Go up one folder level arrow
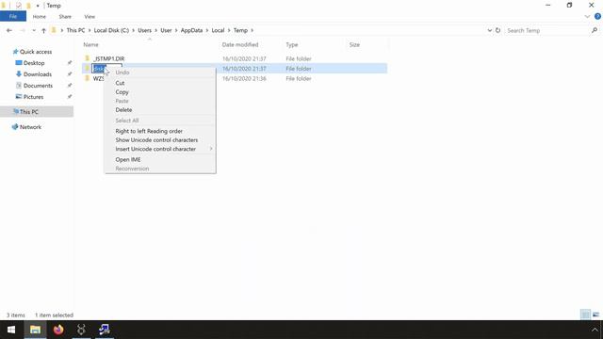The image size is (603, 339). tap(43, 30)
